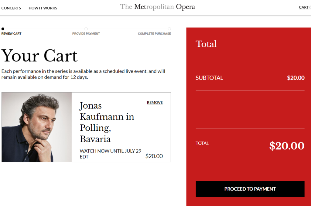The image size is (311, 206).
Task: Click the Proceed to Payment button
Action: click(250, 189)
